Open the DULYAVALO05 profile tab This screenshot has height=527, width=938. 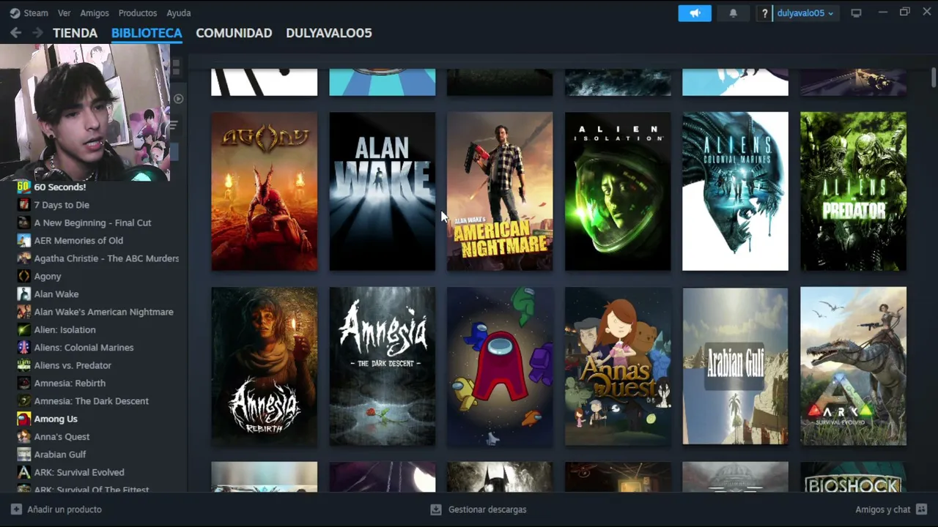pos(329,33)
